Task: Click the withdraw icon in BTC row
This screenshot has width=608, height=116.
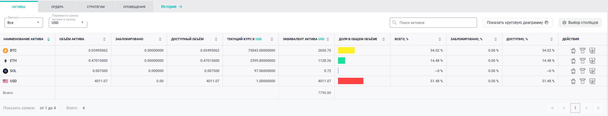Action: [583, 50]
